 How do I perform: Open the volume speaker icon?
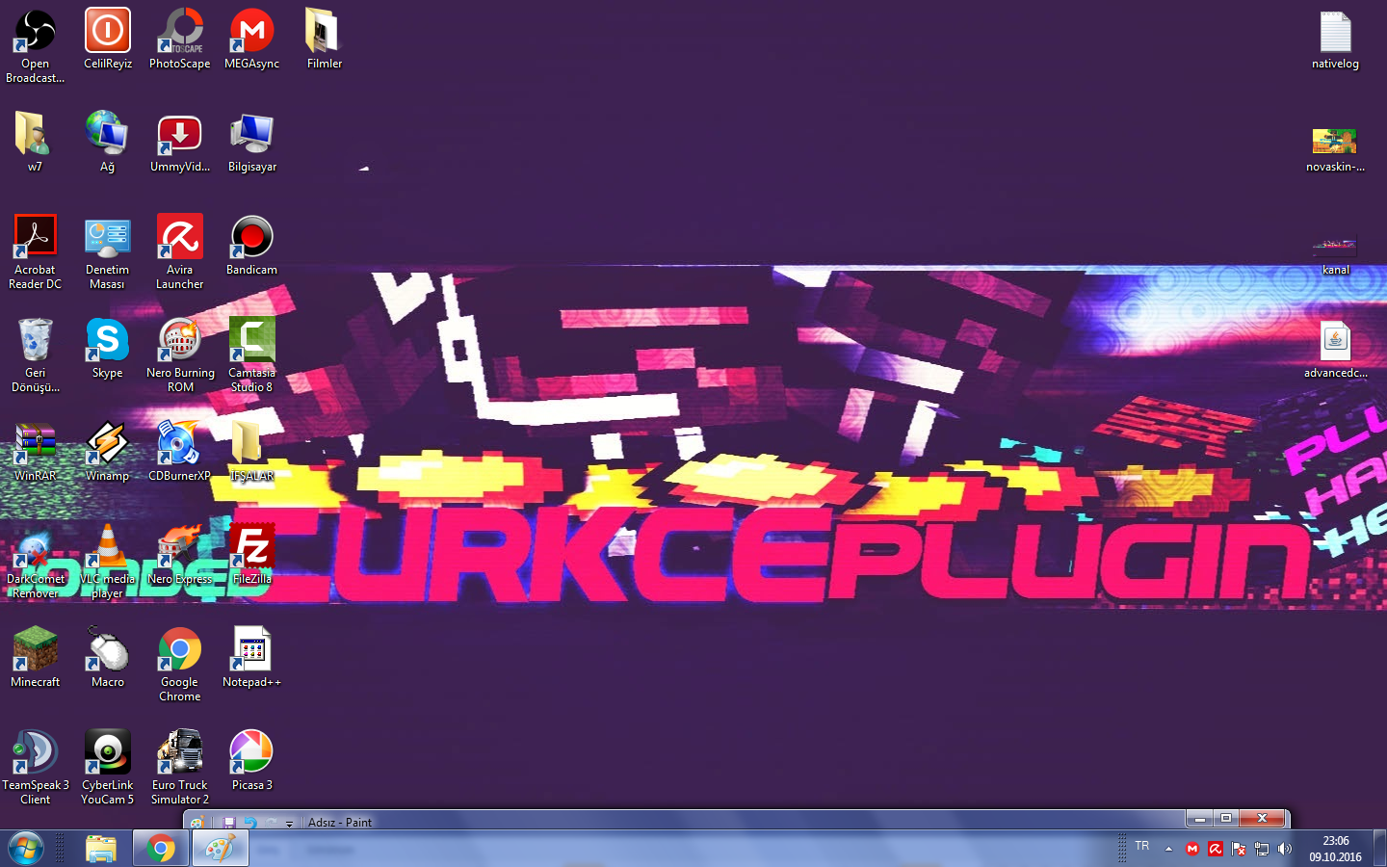pyautogui.click(x=1285, y=849)
